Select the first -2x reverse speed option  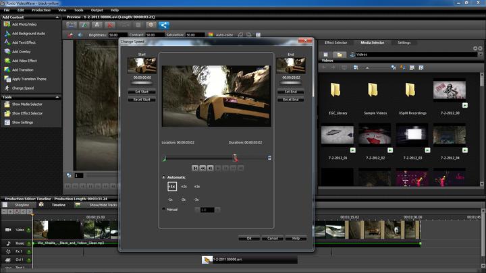(x=183, y=200)
